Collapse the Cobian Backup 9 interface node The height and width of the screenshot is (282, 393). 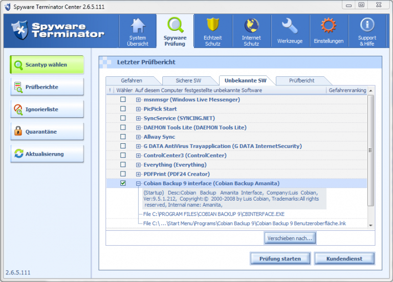tap(138, 184)
